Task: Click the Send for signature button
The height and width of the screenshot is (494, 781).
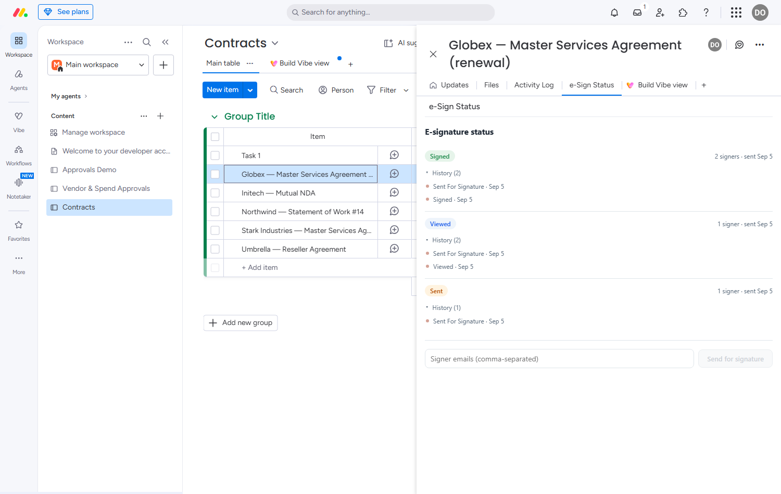Action: coord(735,359)
